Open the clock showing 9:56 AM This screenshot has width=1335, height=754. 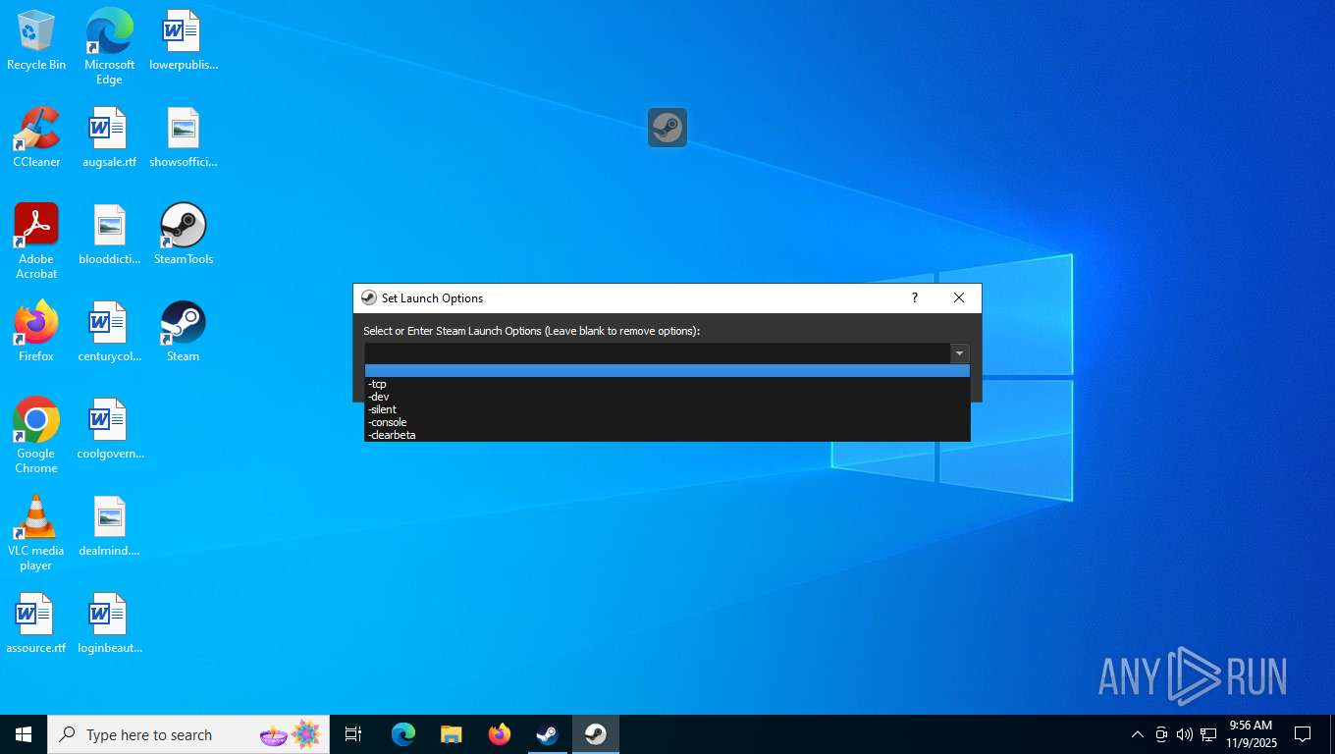(x=1251, y=734)
